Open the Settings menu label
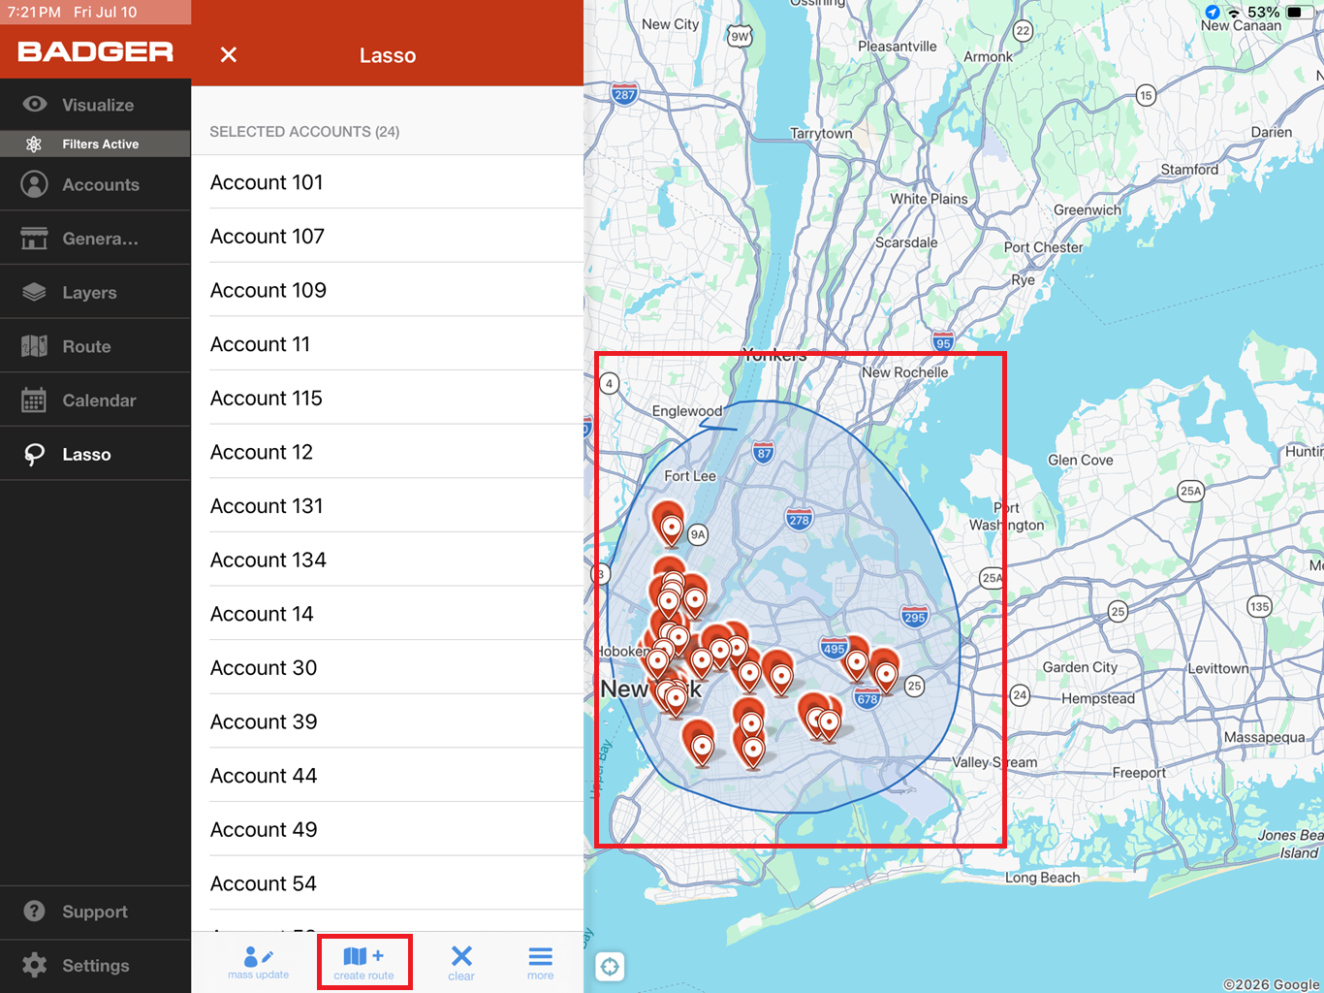The image size is (1324, 993). pyautogui.click(x=96, y=965)
